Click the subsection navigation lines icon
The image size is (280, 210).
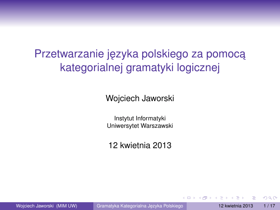pyautogui.click(x=221, y=197)
